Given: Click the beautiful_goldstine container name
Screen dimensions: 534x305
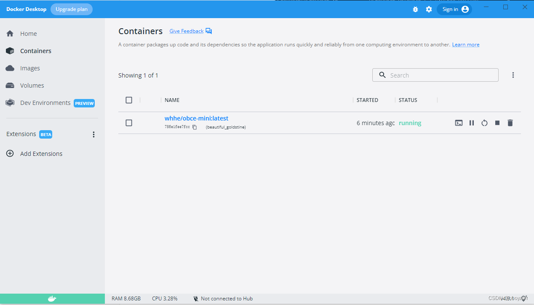Looking at the screenshot, I should tap(226, 127).
